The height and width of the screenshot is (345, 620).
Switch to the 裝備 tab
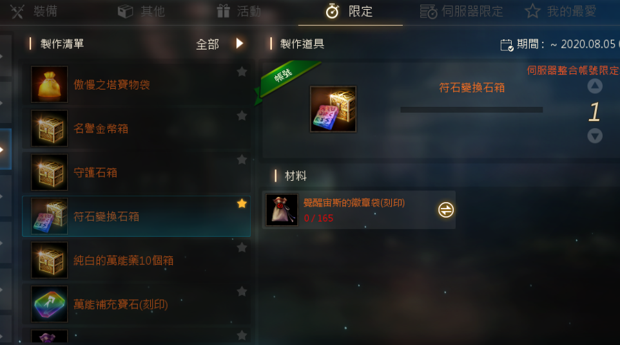[x=34, y=12]
